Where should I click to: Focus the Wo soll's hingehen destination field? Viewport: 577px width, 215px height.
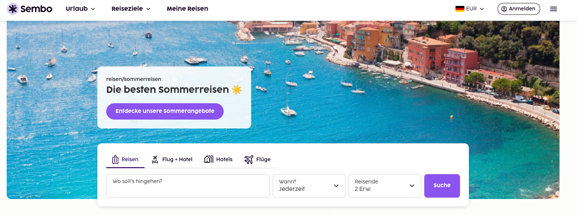tap(188, 186)
